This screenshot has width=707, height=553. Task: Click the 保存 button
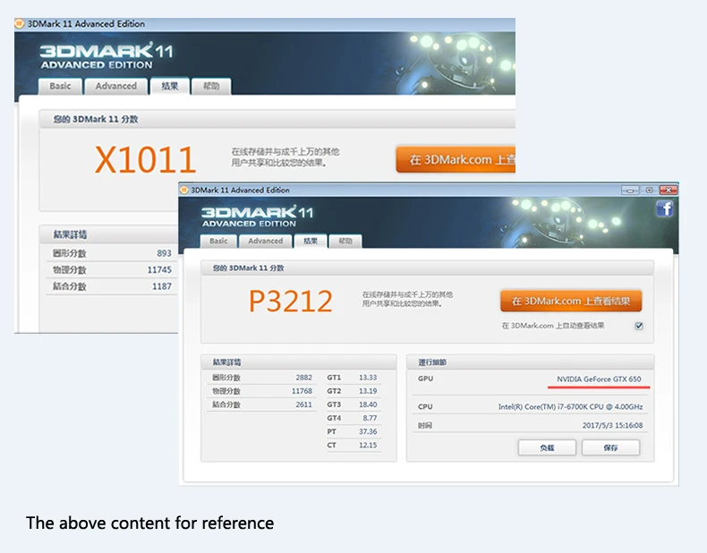coord(610,447)
